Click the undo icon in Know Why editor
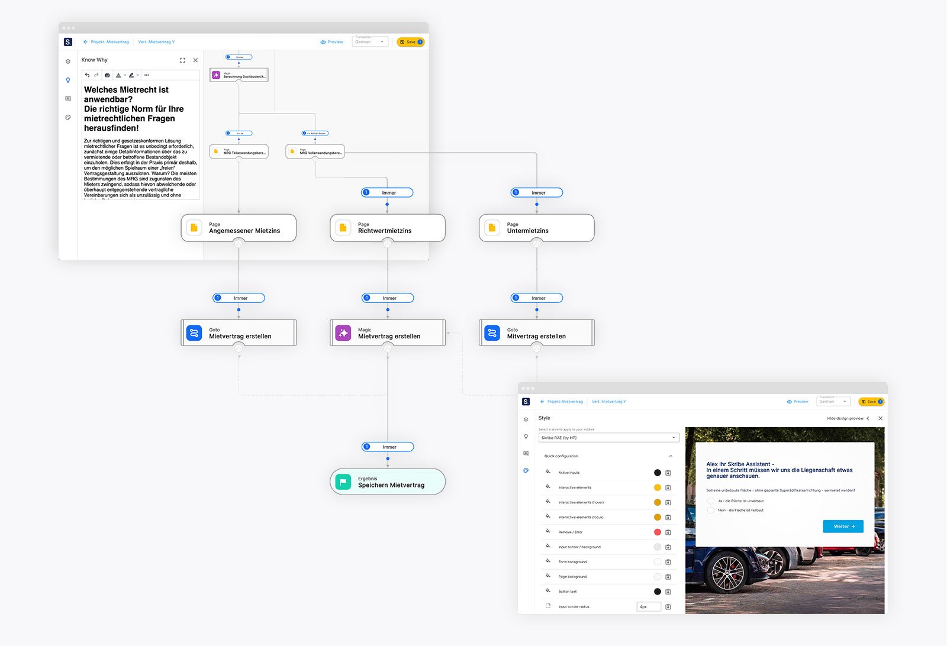Viewport: 947px width, 646px height. [x=87, y=75]
